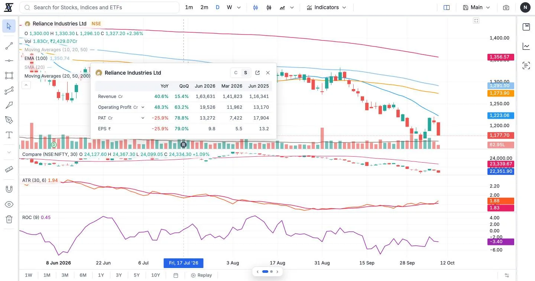Expand the PAT row
Viewport: 535px width, 281px height.
[x=143, y=118]
